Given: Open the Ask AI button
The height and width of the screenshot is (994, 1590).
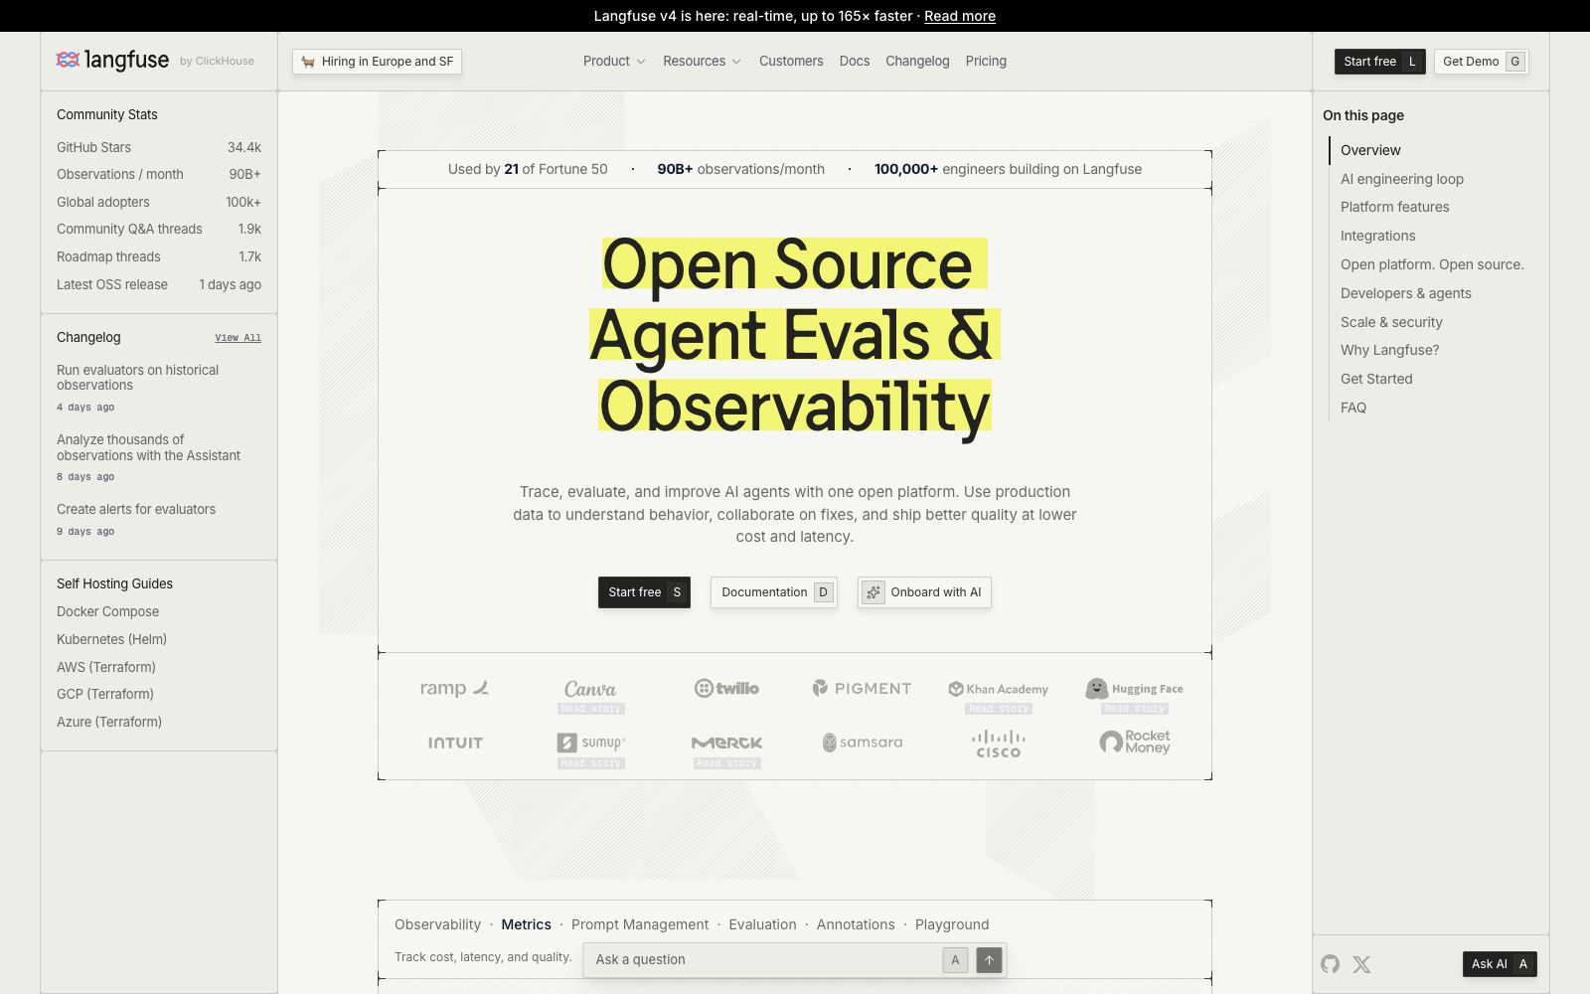Looking at the screenshot, I should [1500, 964].
